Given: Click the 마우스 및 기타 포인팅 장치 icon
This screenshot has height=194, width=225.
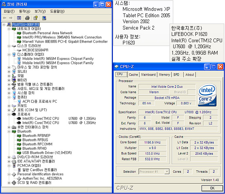Looking at the screenshot, I should point(14,67).
